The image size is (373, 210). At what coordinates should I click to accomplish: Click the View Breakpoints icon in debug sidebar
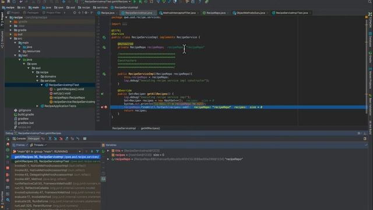coord(8,174)
